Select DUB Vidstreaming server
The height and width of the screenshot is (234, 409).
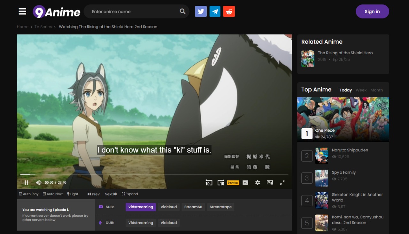pyautogui.click(x=141, y=223)
